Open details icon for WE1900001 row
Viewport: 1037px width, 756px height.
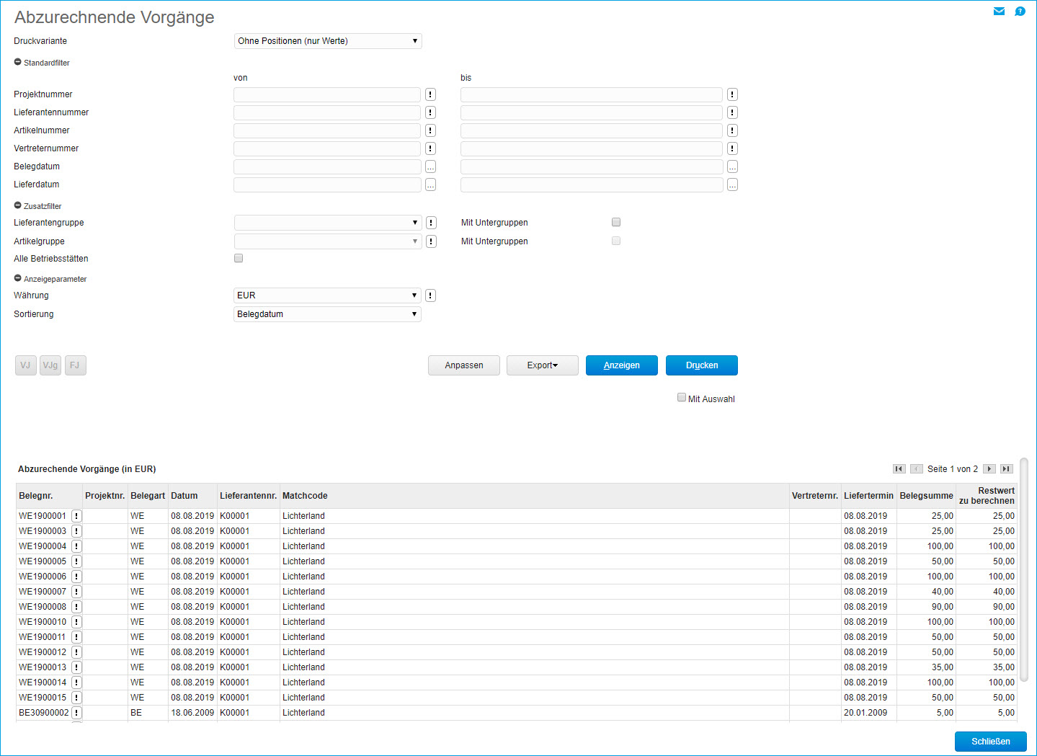(x=76, y=516)
